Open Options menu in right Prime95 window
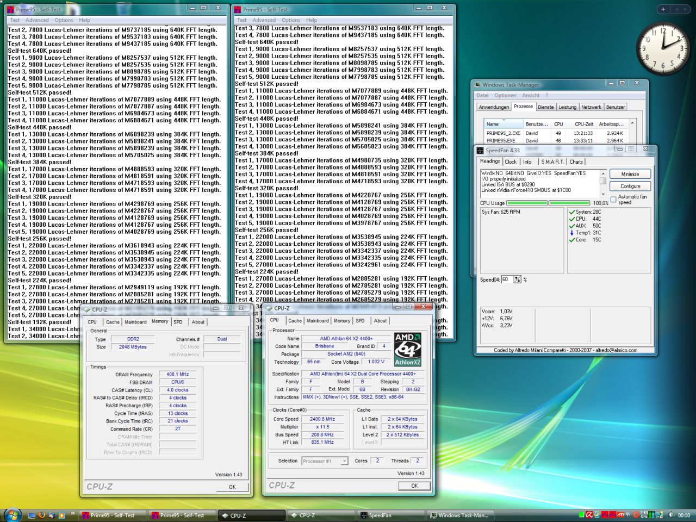 (291, 20)
